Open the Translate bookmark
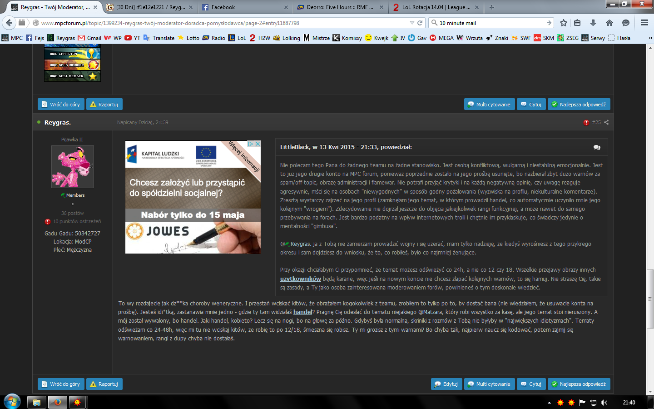The height and width of the screenshot is (409, 654). (x=159, y=38)
